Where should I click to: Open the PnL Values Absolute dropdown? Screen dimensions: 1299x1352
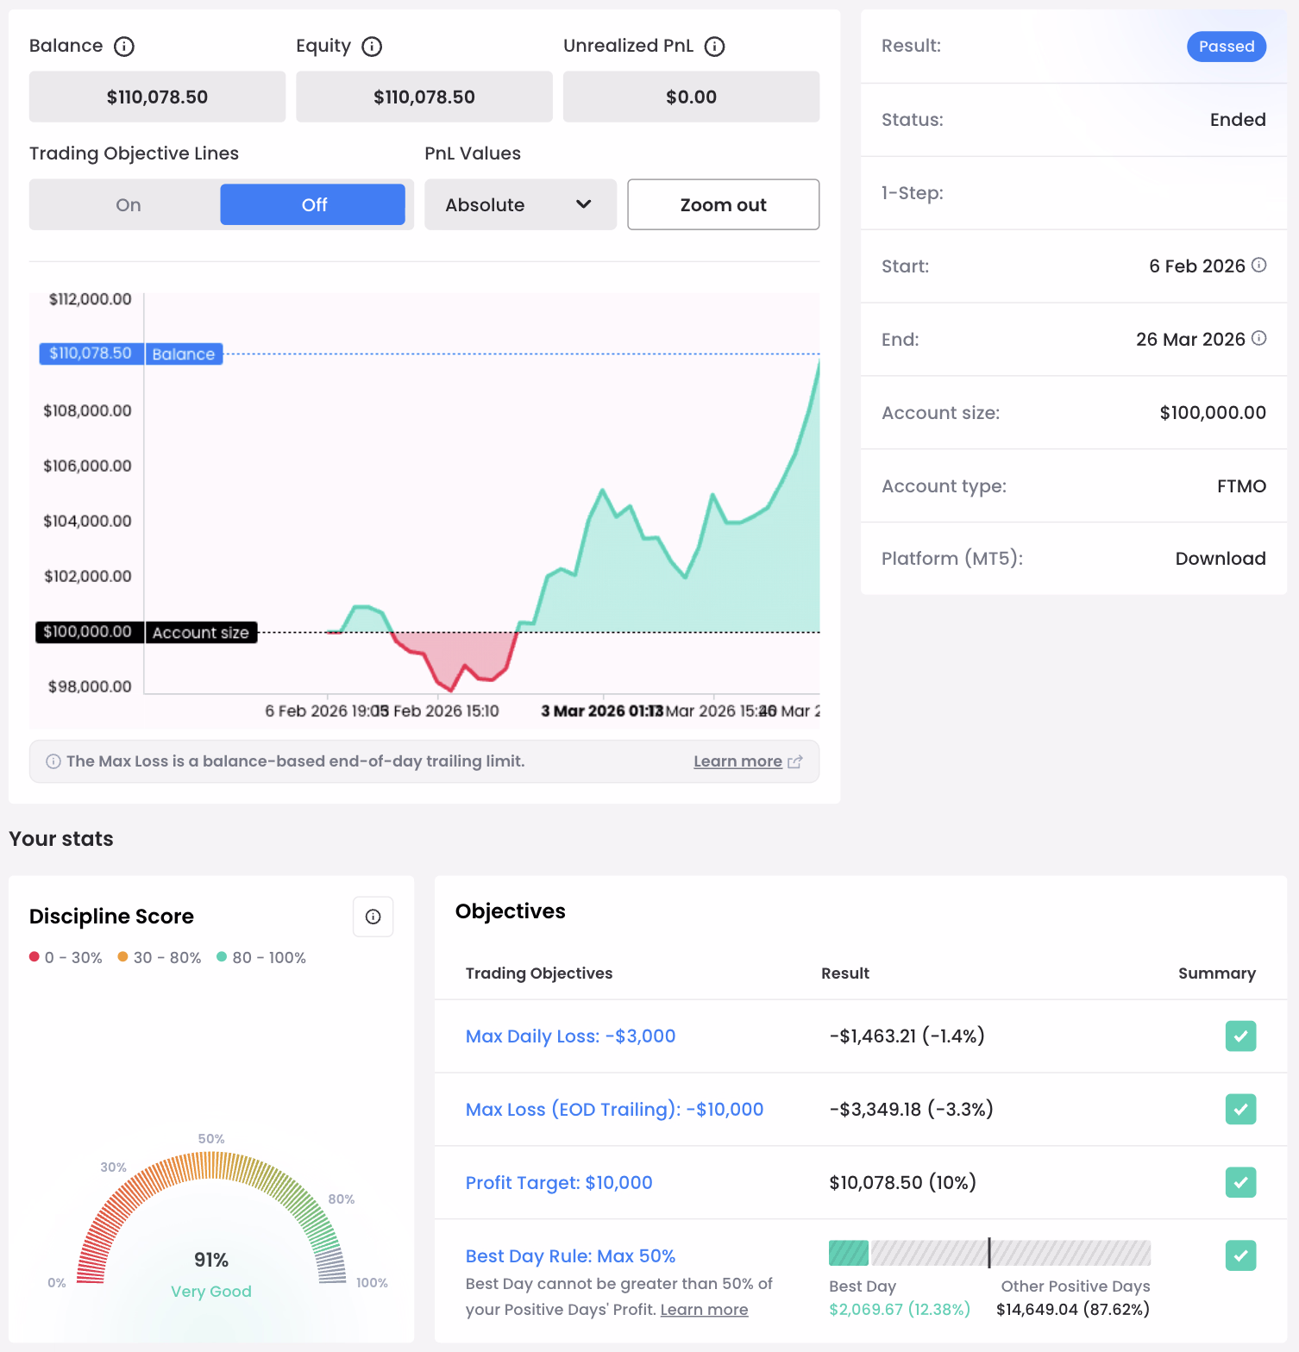(x=520, y=204)
